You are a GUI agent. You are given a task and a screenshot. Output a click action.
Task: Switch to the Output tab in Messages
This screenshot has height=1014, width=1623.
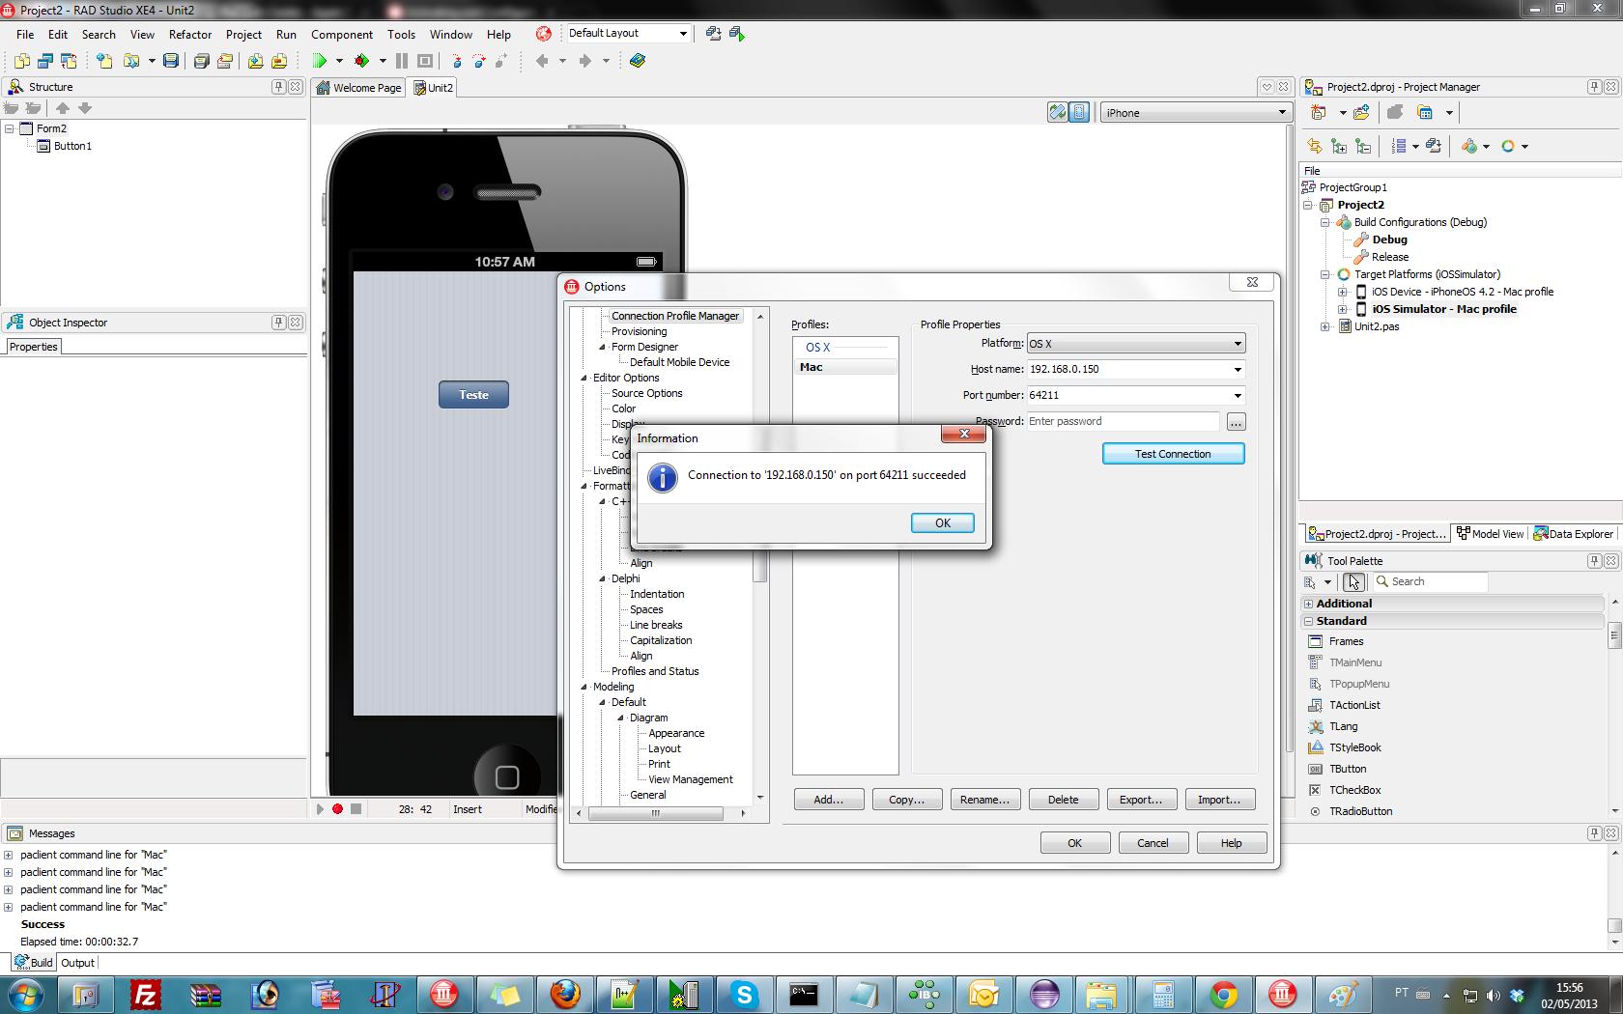point(77,963)
